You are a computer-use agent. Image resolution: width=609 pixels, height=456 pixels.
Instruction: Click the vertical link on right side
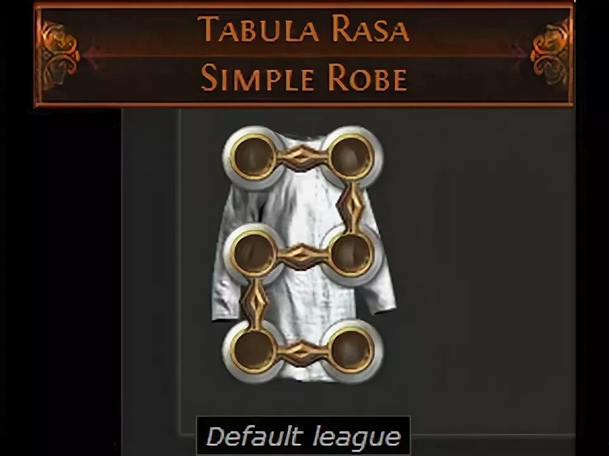[352, 206]
